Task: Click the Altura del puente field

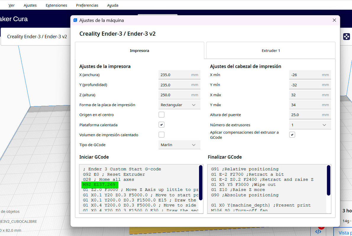Action: [310, 115]
